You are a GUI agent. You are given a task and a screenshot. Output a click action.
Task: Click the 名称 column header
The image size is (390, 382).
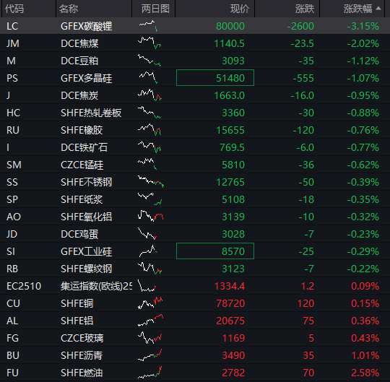pyautogui.click(x=69, y=9)
